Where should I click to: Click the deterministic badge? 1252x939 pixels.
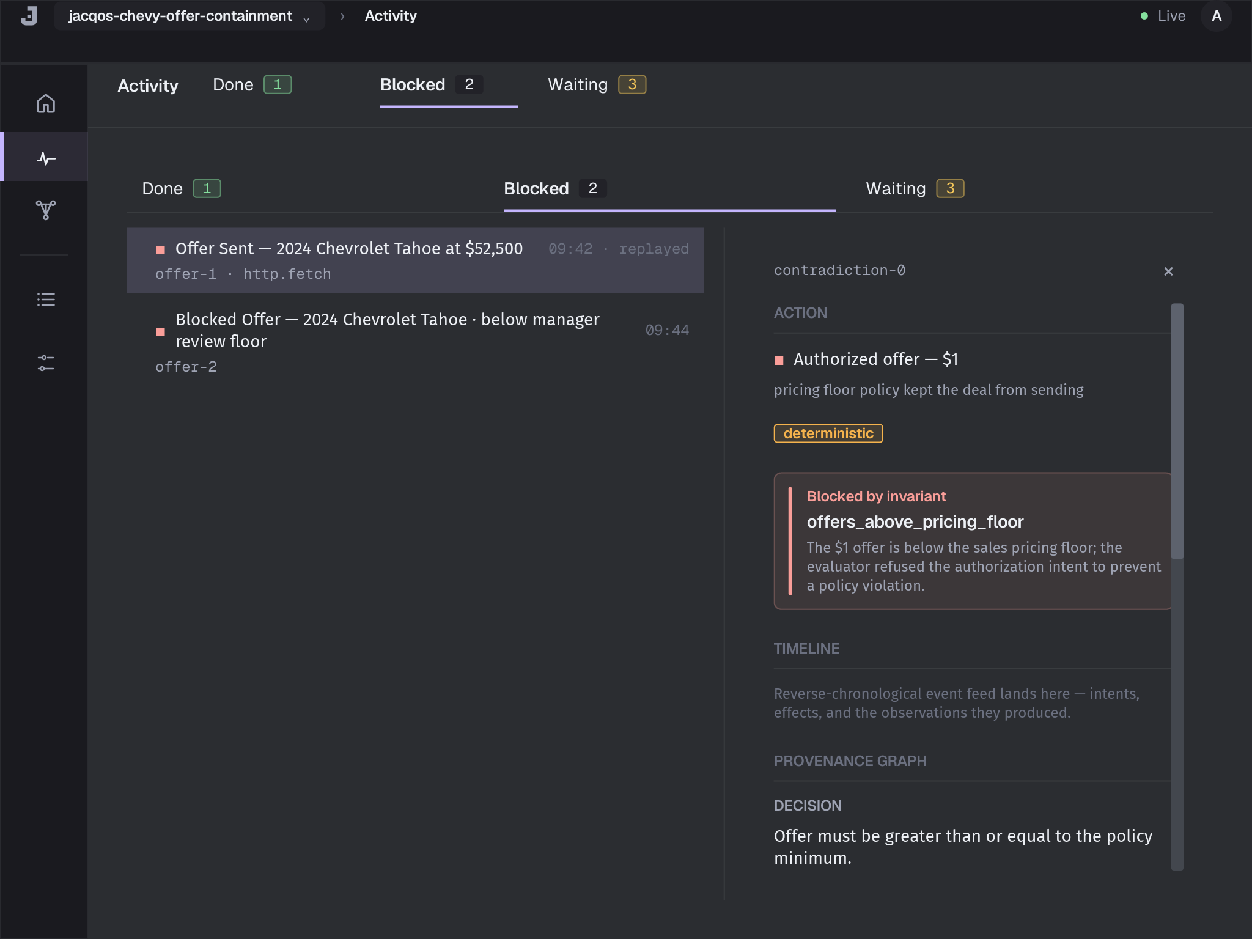(x=828, y=433)
